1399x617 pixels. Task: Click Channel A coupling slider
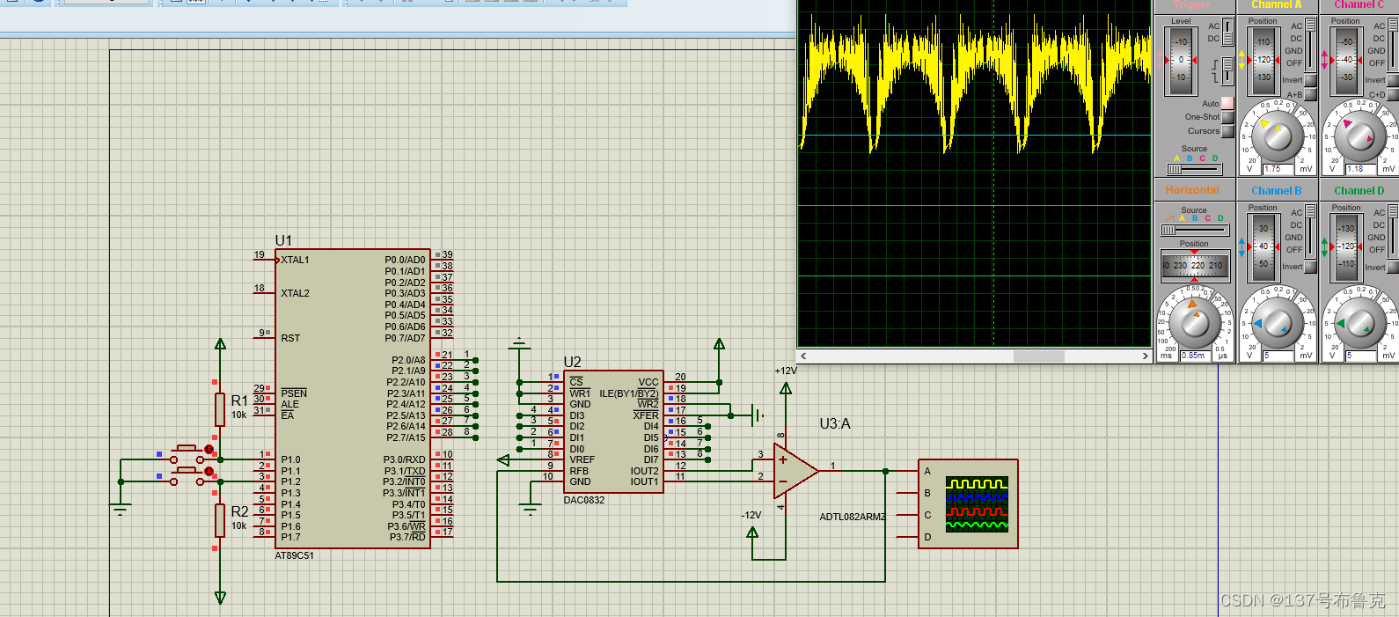[x=1311, y=45]
